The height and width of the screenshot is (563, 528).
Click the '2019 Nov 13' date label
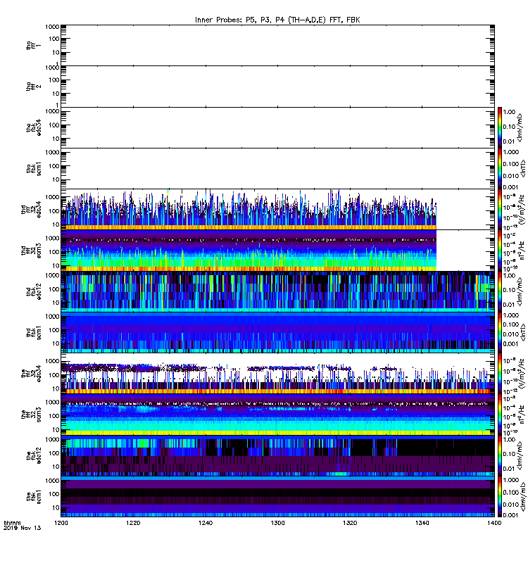pos(23,528)
